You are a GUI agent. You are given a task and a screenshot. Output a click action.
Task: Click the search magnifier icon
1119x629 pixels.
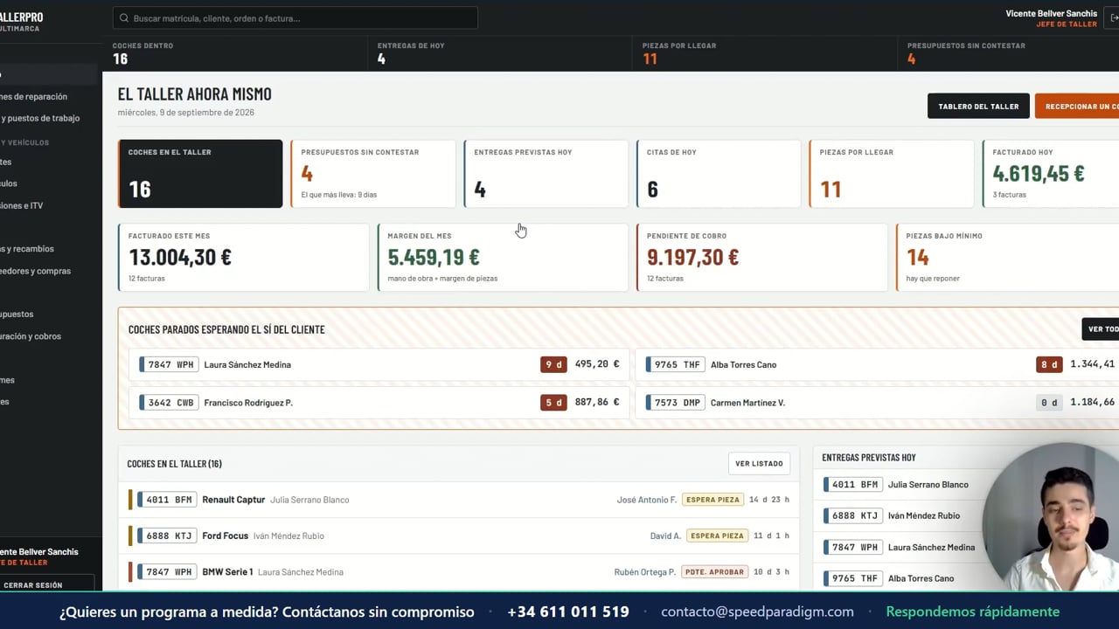(x=124, y=18)
